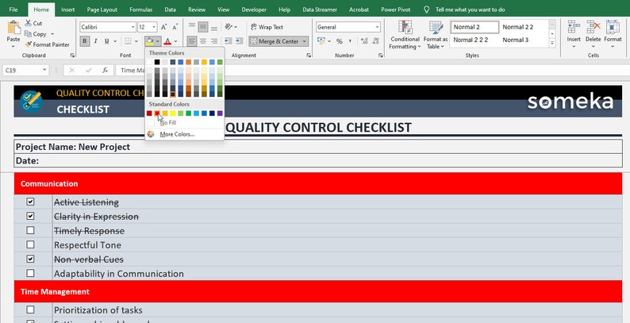This screenshot has height=323, width=630.
Task: Click the Paste clipboard icon
Action: click(x=13, y=28)
